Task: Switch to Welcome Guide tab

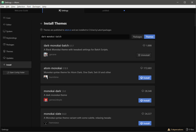Action: [21, 11]
